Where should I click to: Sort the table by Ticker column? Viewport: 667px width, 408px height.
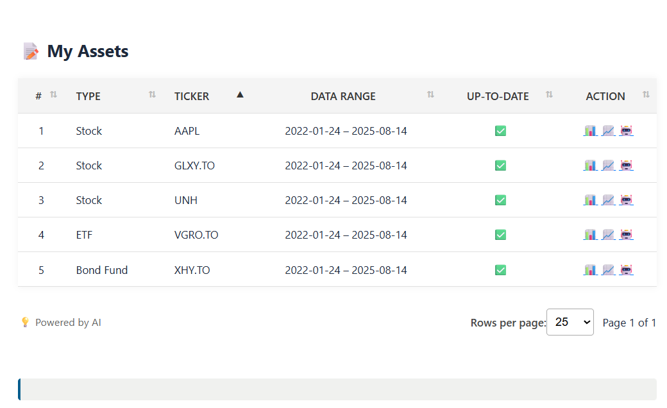192,96
